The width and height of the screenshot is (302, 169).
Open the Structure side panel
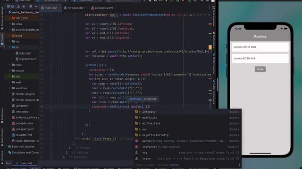point(2,158)
